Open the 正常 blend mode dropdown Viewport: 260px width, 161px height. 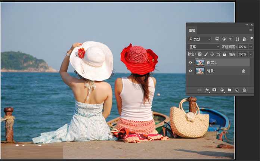204,47
